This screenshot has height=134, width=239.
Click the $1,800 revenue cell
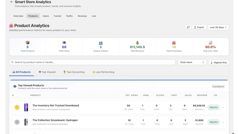[199, 120]
